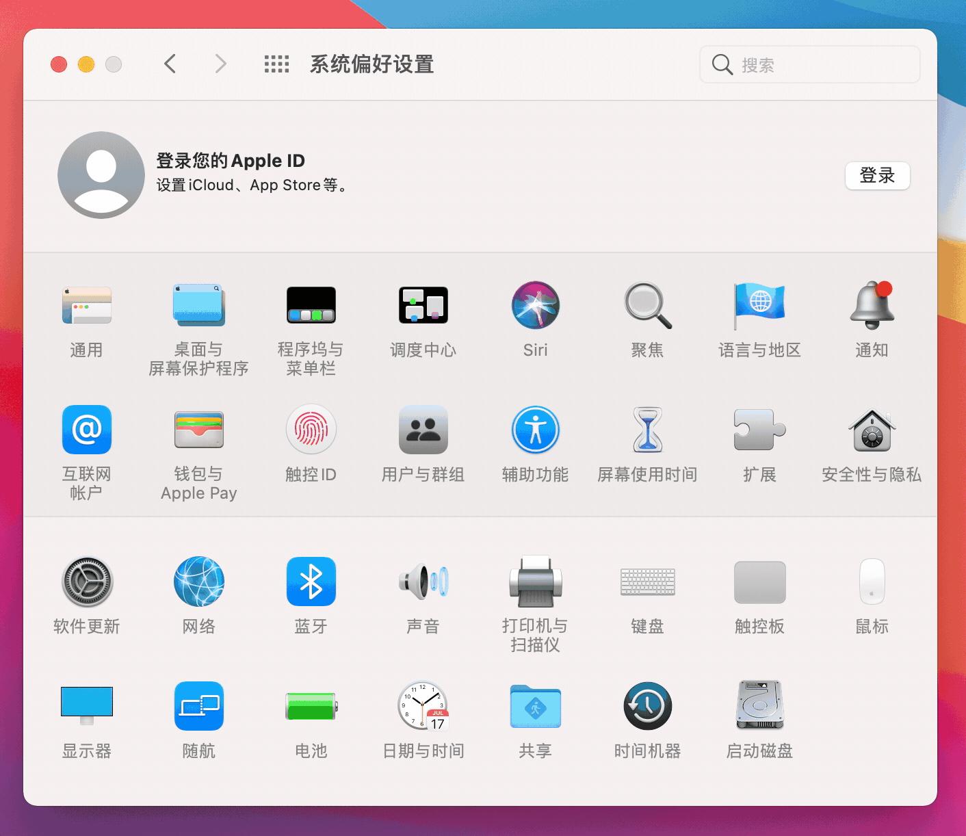
Task: Click the 登录您的 Apple ID heading
Action: point(231,161)
